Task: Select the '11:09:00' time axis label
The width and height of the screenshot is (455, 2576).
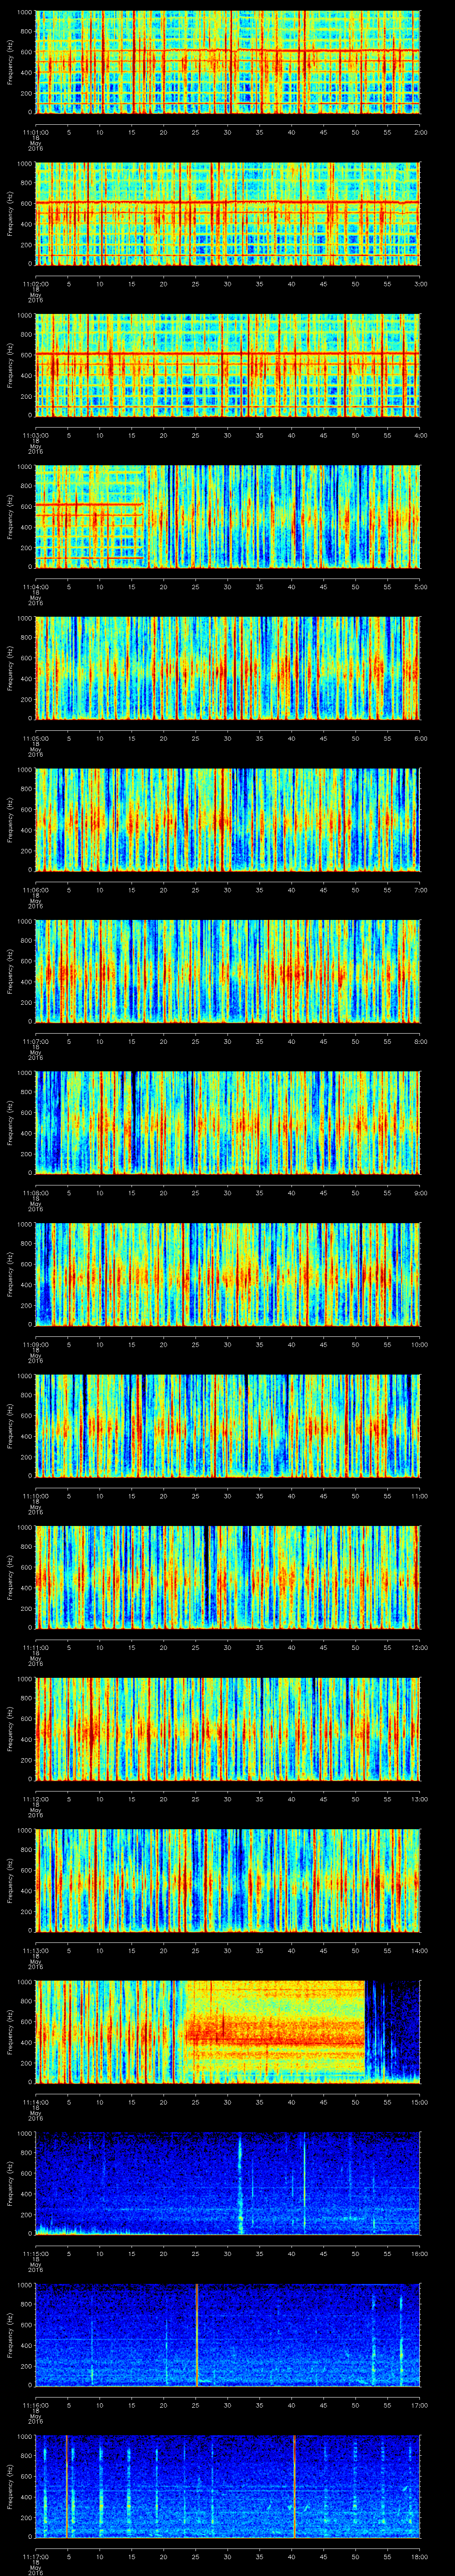Action: [36, 1344]
